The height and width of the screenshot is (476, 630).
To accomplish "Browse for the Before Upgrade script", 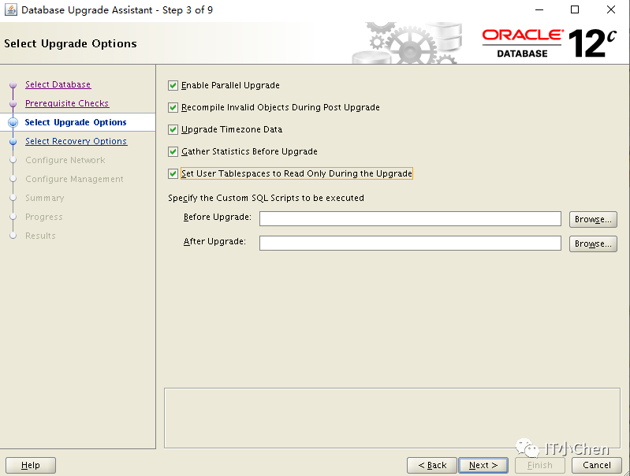I will click(593, 219).
